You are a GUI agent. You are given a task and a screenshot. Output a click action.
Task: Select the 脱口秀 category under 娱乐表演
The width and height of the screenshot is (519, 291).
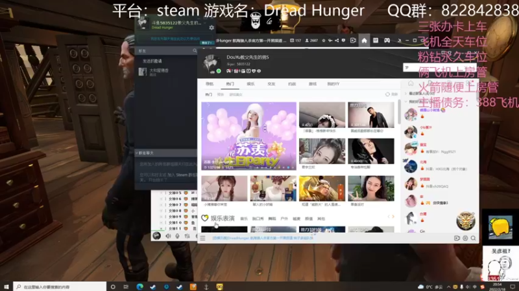pos(258,219)
